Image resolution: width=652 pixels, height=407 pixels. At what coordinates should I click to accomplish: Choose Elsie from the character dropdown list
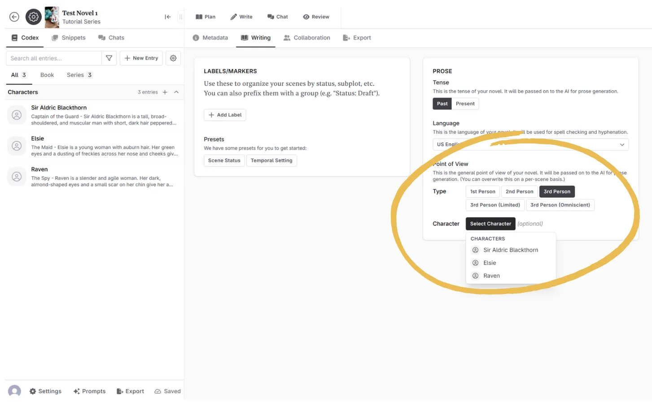click(x=490, y=263)
